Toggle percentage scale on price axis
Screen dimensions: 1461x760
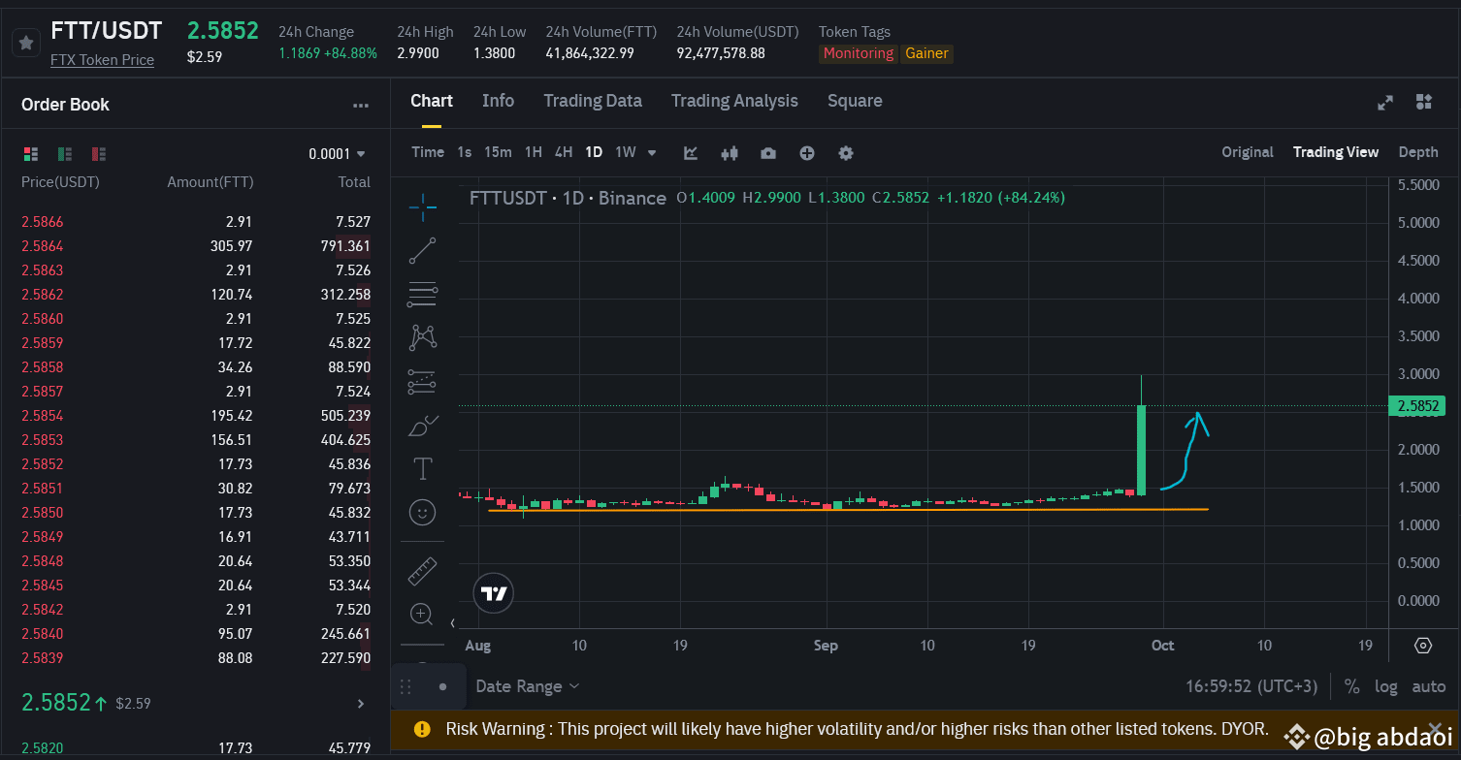[x=1351, y=685]
